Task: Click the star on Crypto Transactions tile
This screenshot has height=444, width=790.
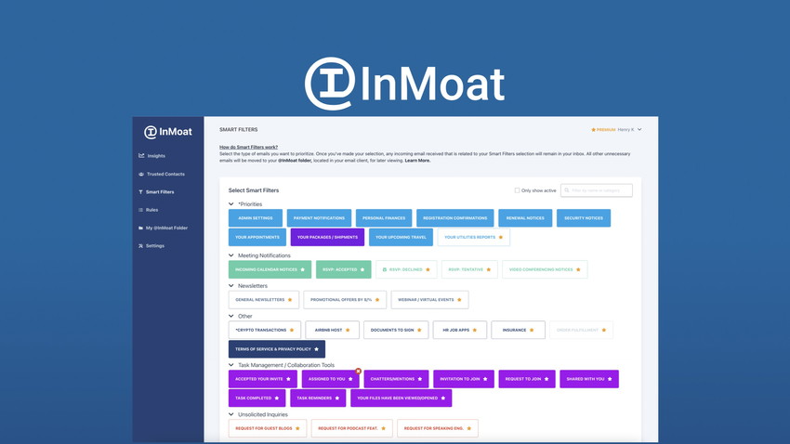Action: 292,331
